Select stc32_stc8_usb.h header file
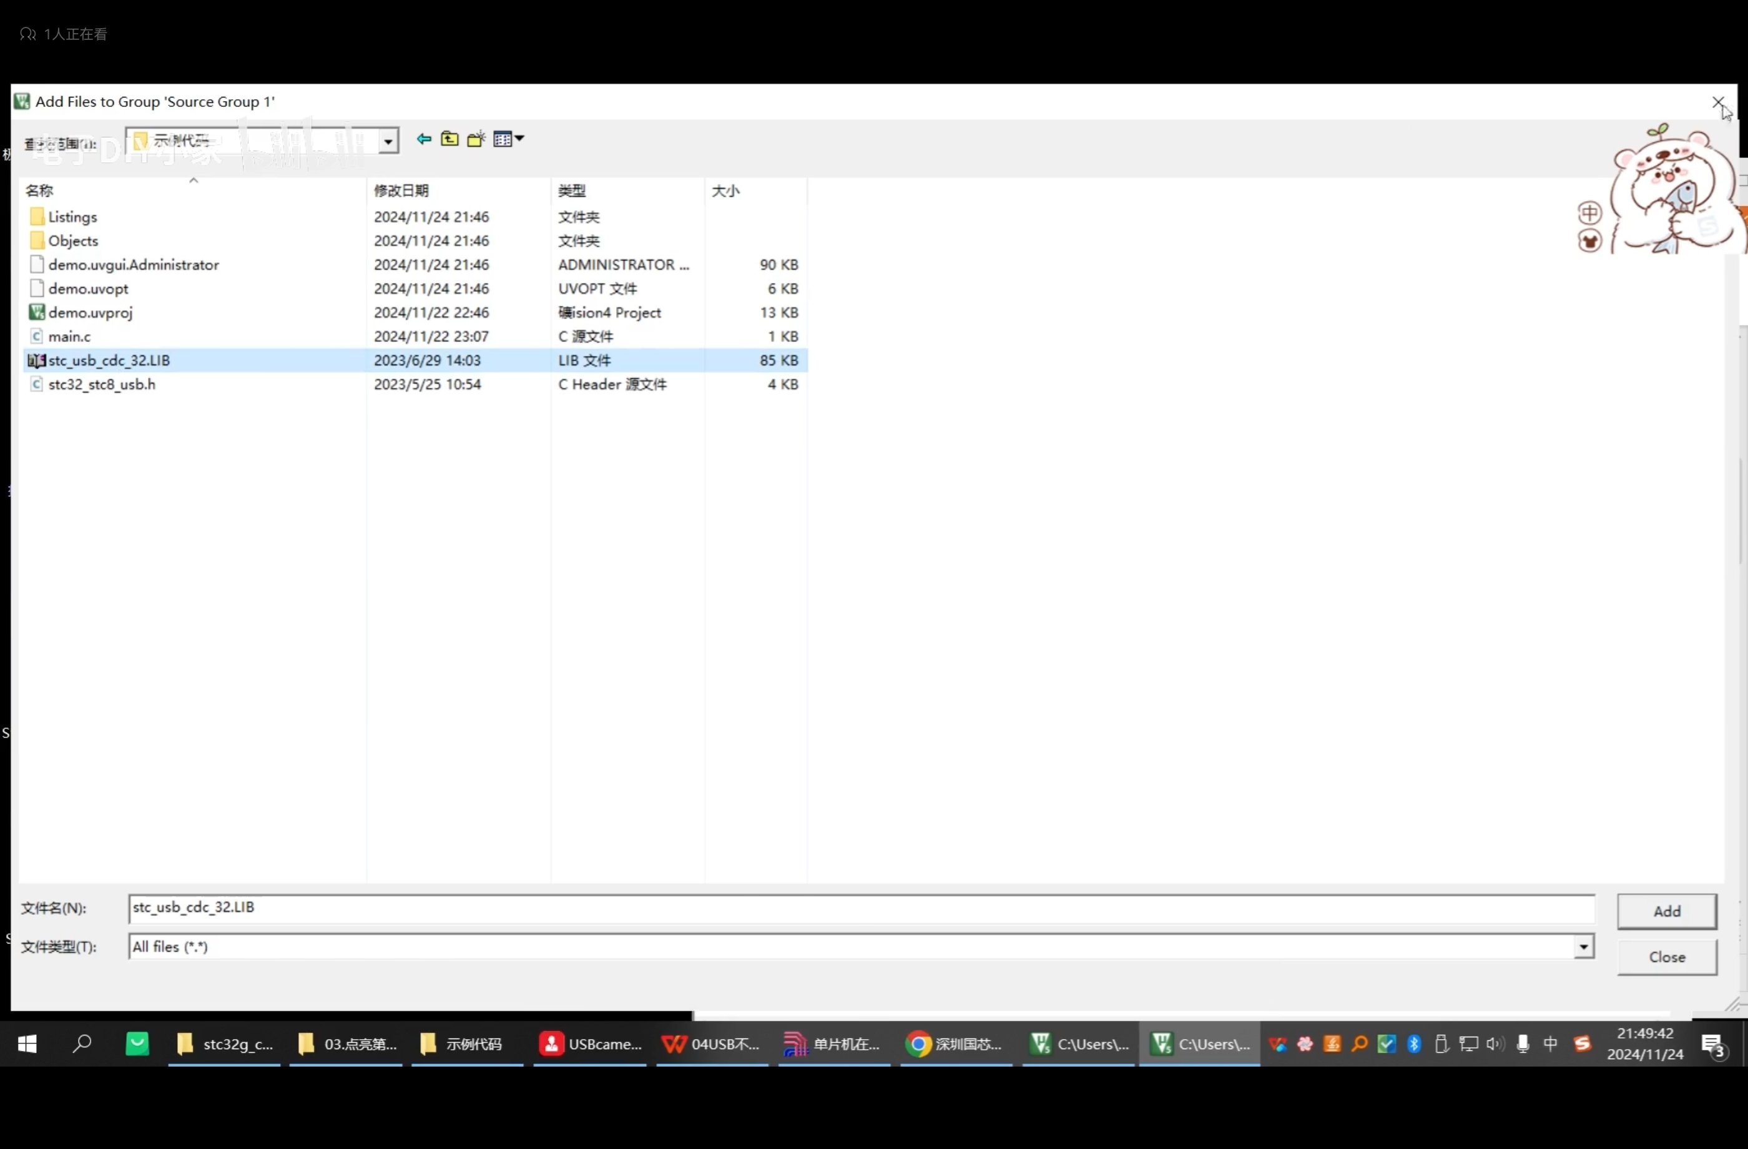 click(x=101, y=384)
